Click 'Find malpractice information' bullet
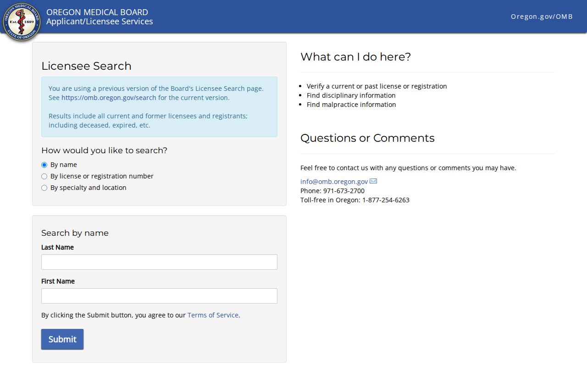Viewport: 587px width, 367px height. (351, 105)
